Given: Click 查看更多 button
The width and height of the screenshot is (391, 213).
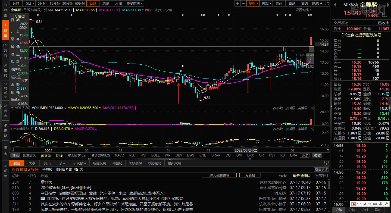Looking at the screenshot, I should pos(321,170).
